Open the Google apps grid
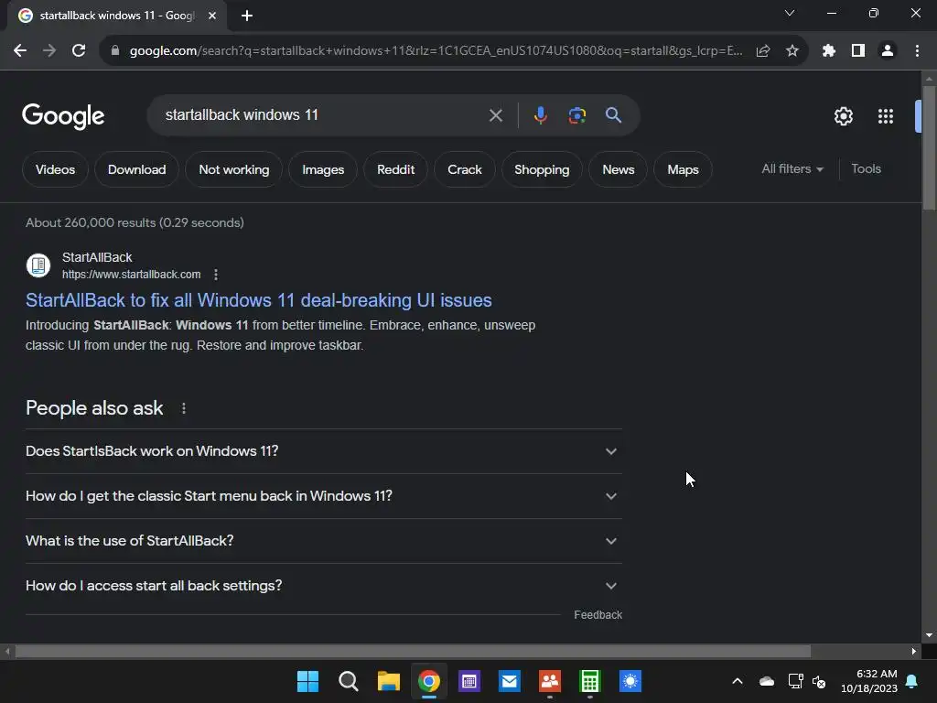The image size is (937, 703). click(885, 116)
